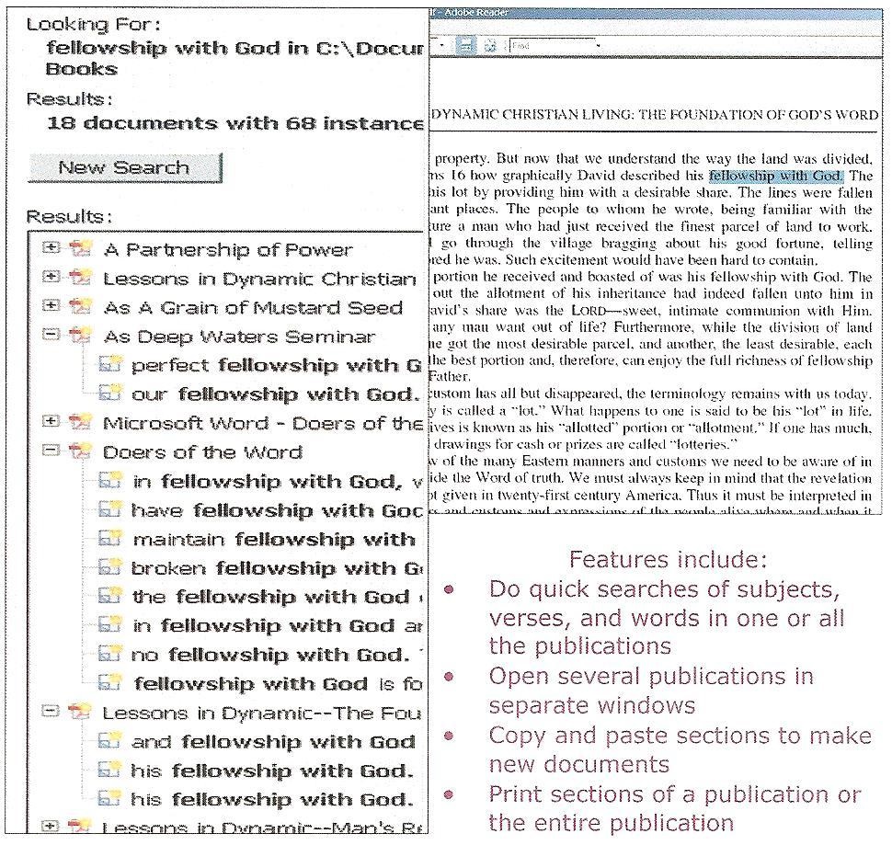Open the 'broken fellowship with G' result text
This screenshot has height=845, width=892.
tap(277, 568)
